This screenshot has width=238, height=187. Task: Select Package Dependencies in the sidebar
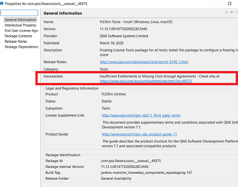tap(21, 47)
